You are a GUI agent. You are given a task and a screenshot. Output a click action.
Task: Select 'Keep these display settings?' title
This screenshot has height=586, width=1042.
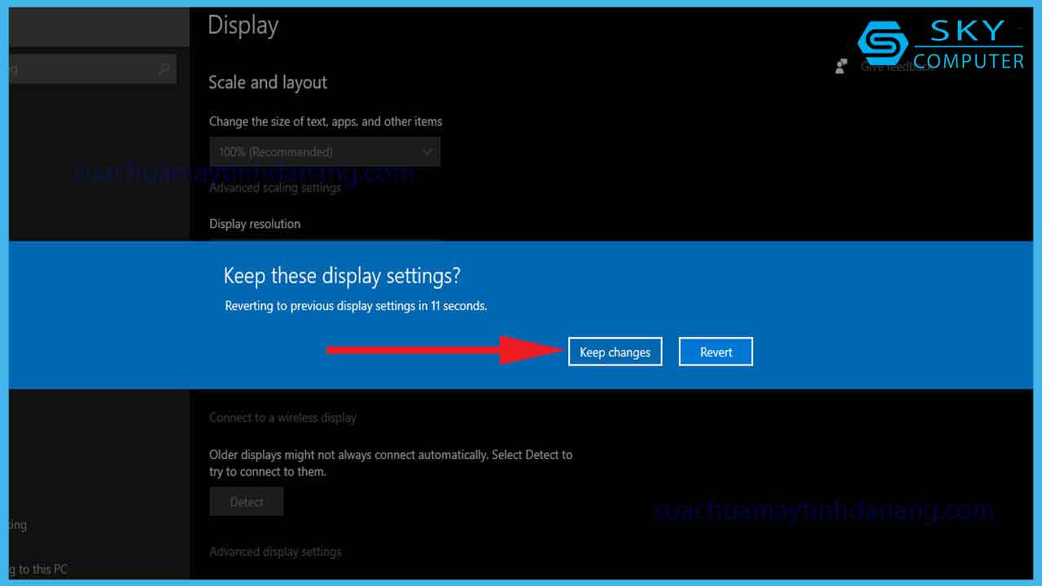tap(342, 276)
